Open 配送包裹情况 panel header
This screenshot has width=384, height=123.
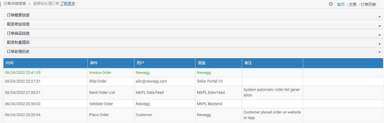click(193, 43)
